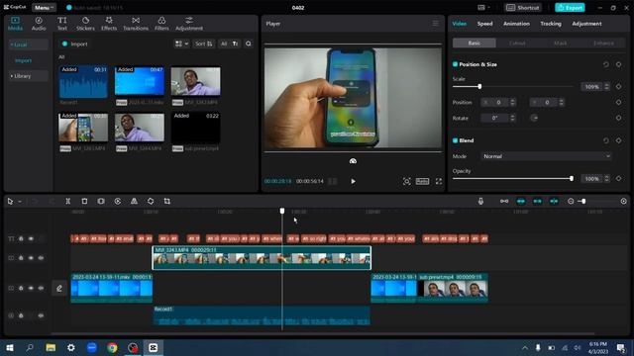
Task: Reset Position & Size settings
Action: pos(605,64)
